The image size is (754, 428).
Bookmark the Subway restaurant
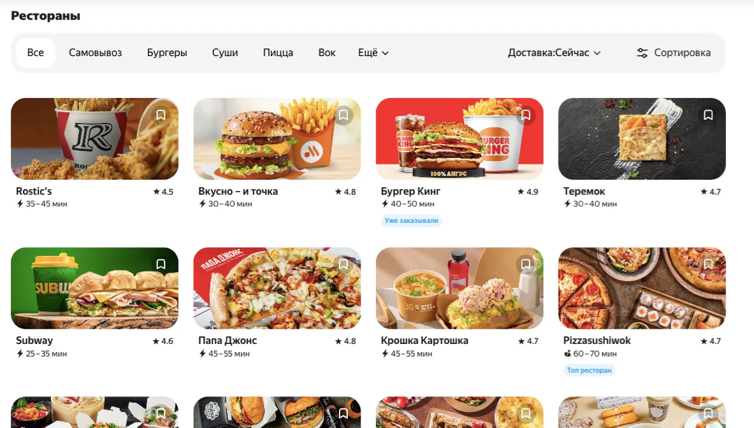(161, 265)
